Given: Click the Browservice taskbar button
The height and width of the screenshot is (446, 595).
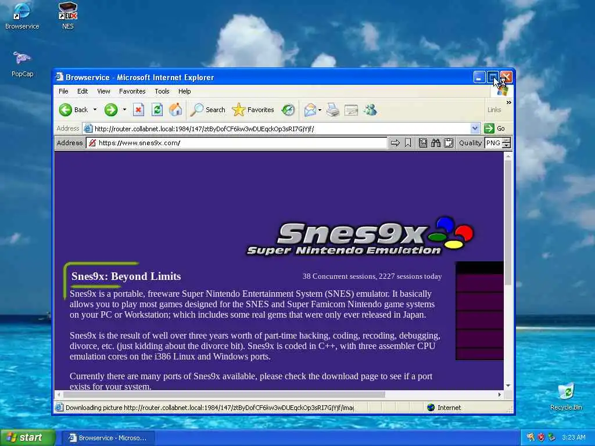Looking at the screenshot, I should click(108, 438).
